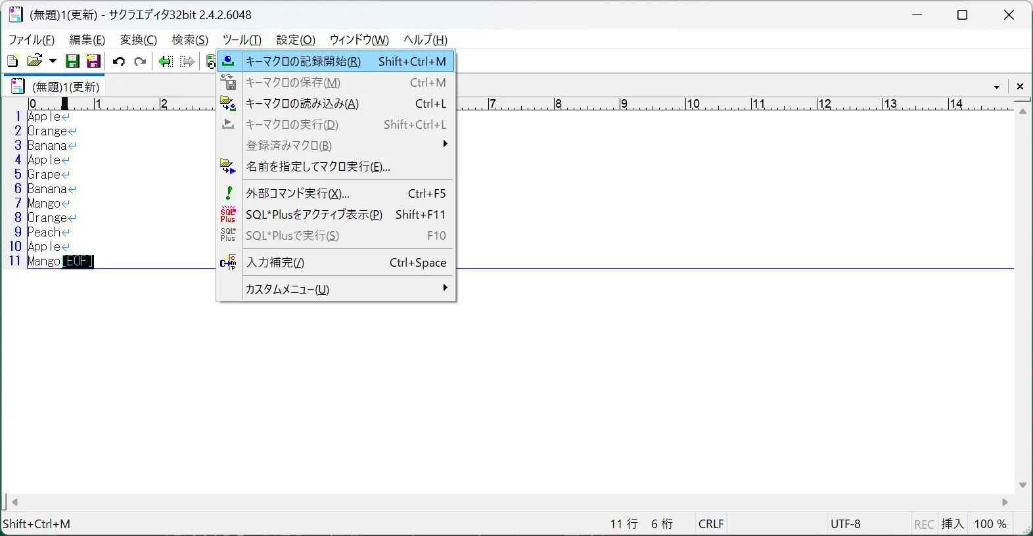Image resolution: width=1033 pixels, height=536 pixels.
Task: Click the green jump-back arrow icon
Action: 166,62
